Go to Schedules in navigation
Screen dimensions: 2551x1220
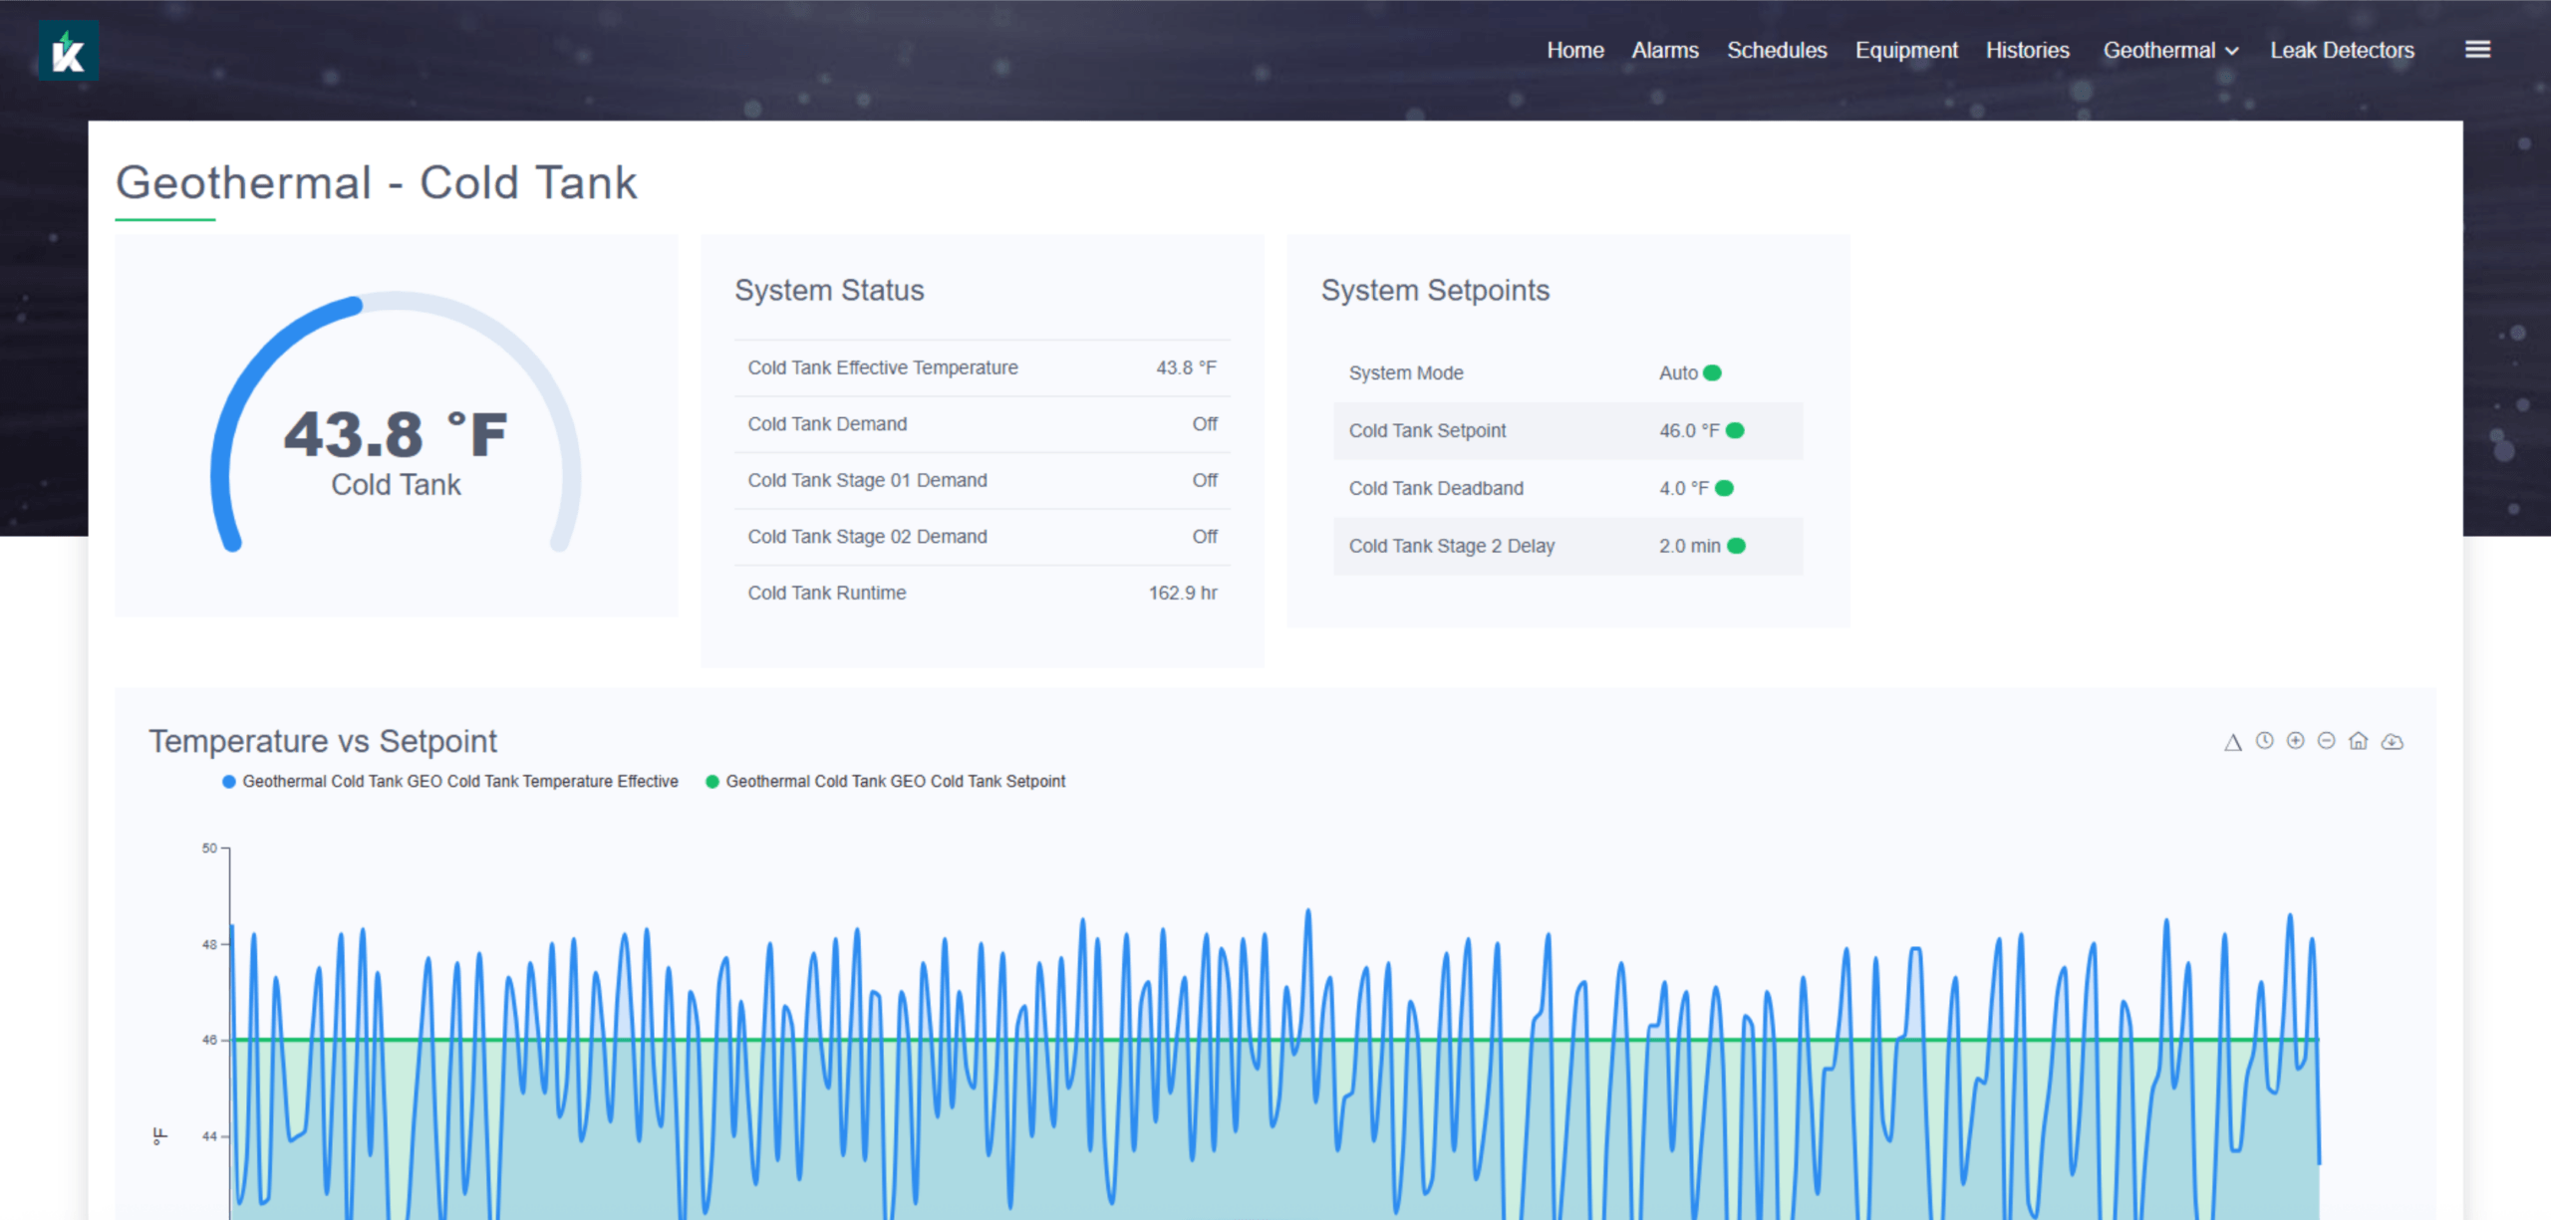1776,51
